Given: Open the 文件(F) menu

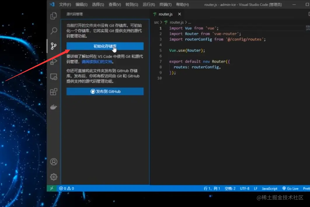Looking at the screenshot, I should pos(65,5).
